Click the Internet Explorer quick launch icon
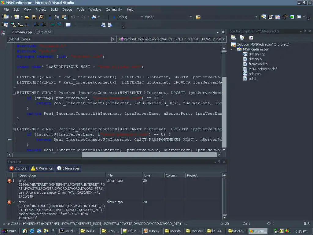Viewport: 313px width, 235px height. (x=32, y=231)
